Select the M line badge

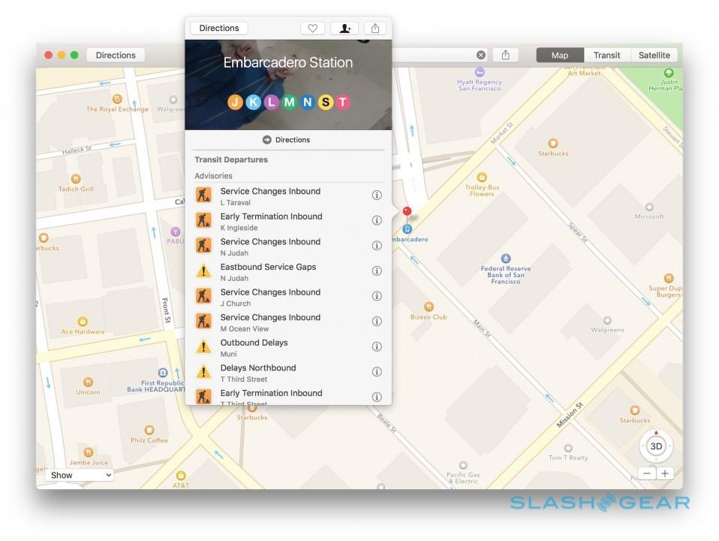[290, 102]
